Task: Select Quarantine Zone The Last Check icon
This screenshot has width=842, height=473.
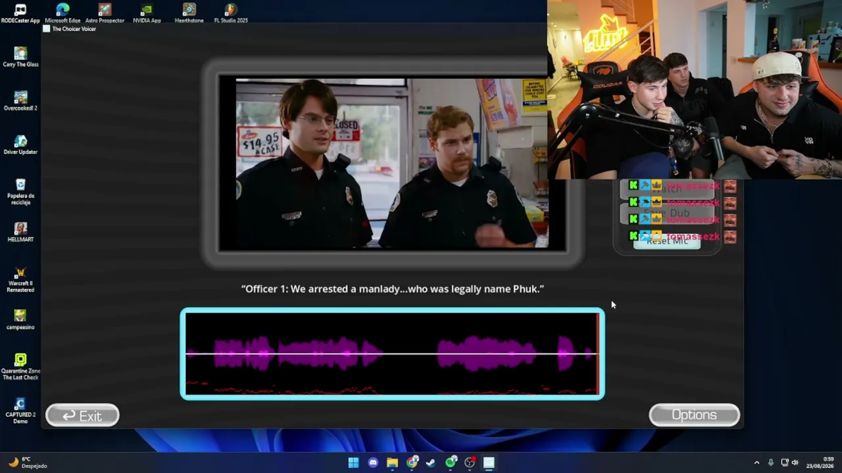Action: [20, 366]
